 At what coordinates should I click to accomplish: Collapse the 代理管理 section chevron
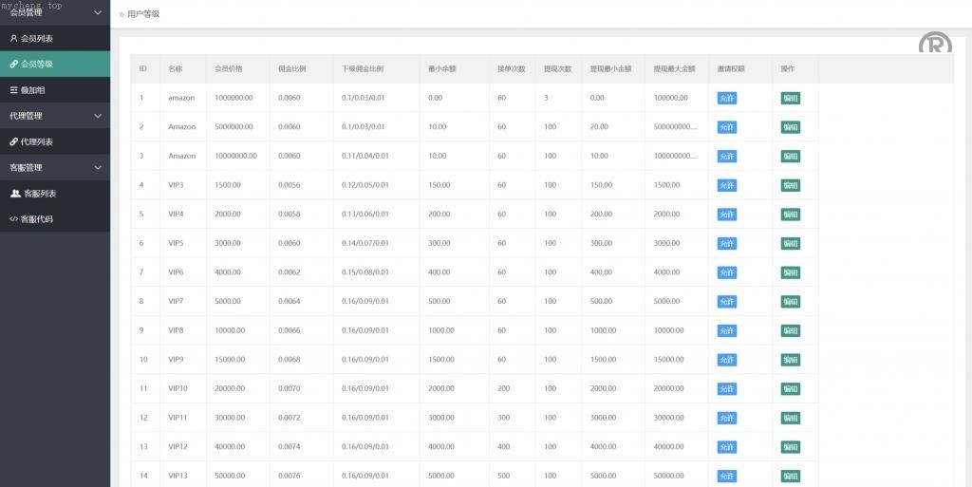tap(98, 116)
